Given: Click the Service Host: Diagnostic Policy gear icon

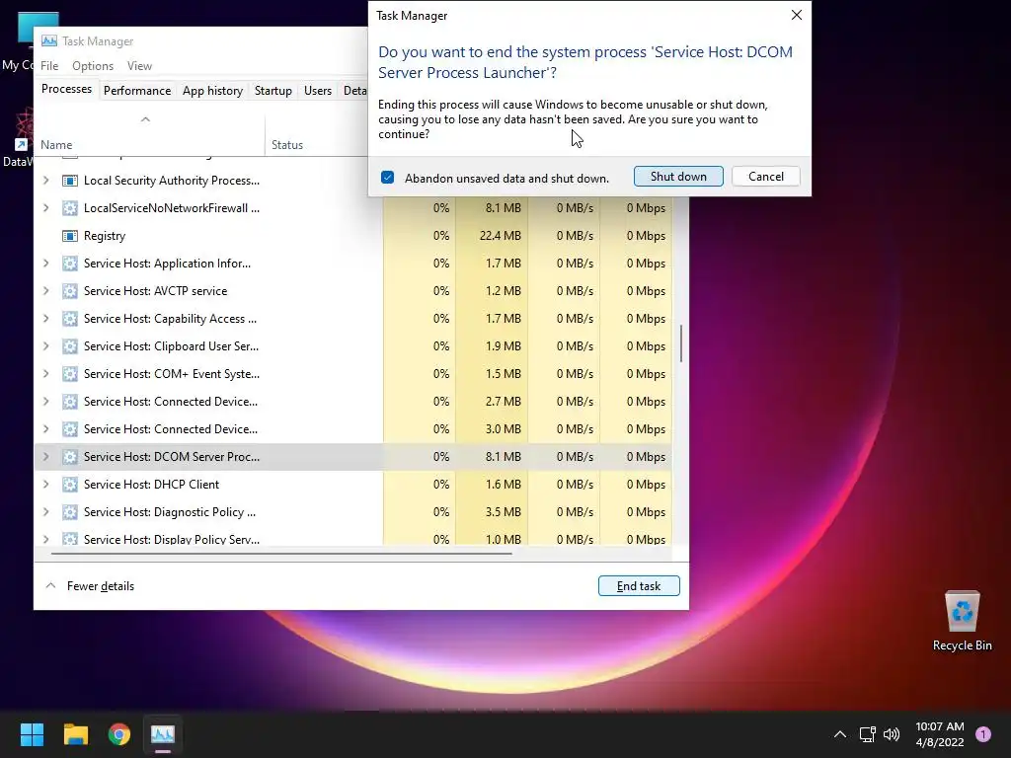Looking at the screenshot, I should [70, 512].
